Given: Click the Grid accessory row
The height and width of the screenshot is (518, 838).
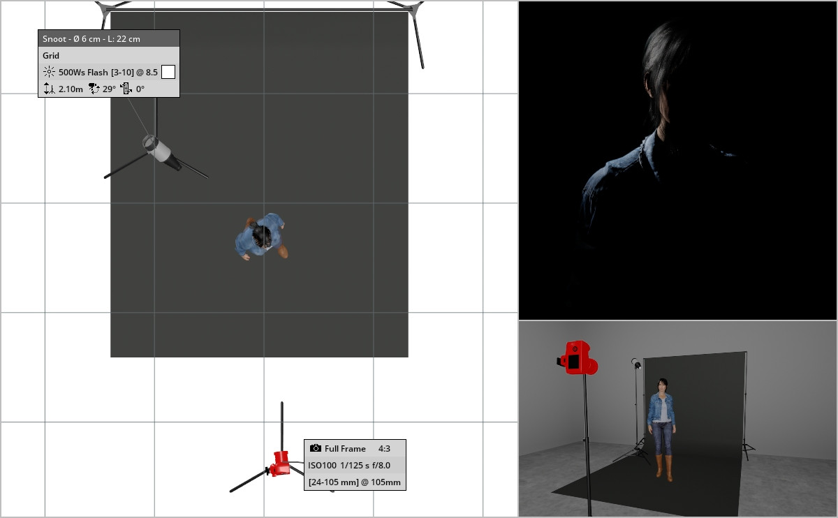Looking at the screenshot, I should [109, 55].
